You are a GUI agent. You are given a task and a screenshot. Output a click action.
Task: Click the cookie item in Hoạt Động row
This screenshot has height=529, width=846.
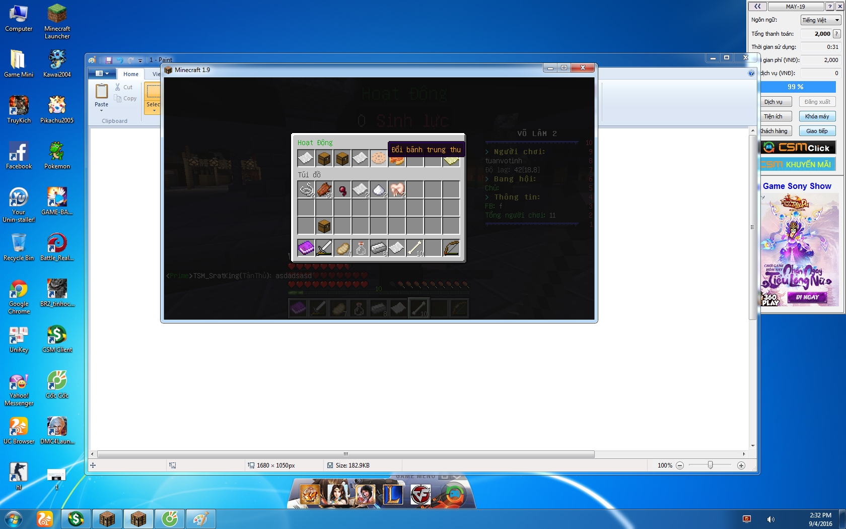378,158
